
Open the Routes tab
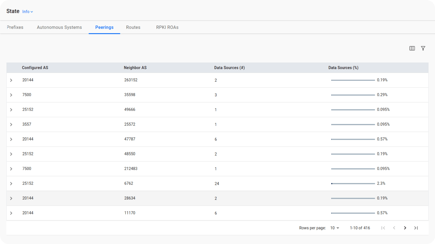133,27
